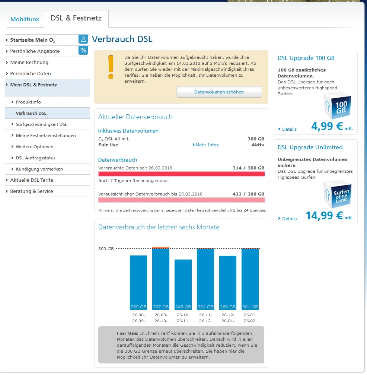Click the 269 GB chart bar

138,282
